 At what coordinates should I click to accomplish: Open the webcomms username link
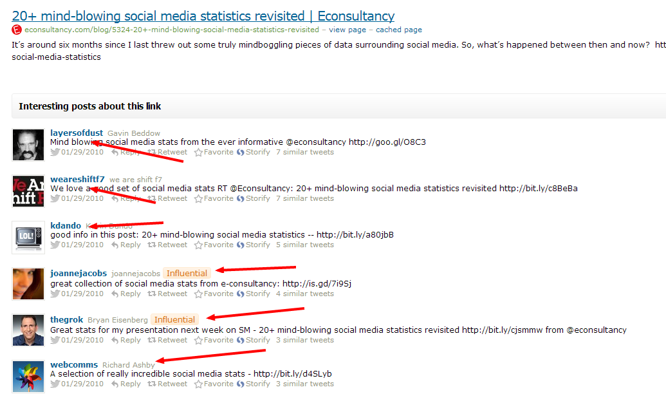(x=74, y=365)
